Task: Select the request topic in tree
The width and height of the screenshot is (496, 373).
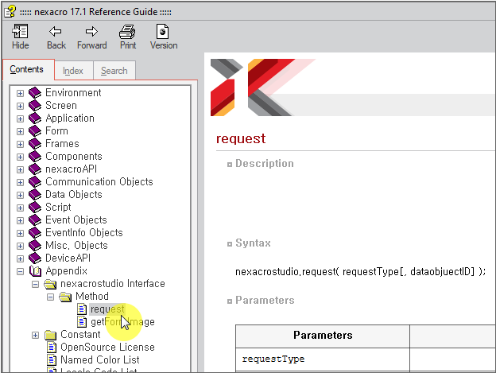Action: (107, 309)
